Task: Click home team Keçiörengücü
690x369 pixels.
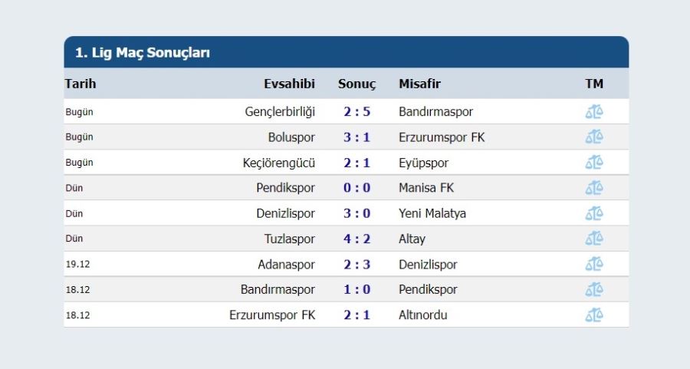Action: click(x=279, y=163)
